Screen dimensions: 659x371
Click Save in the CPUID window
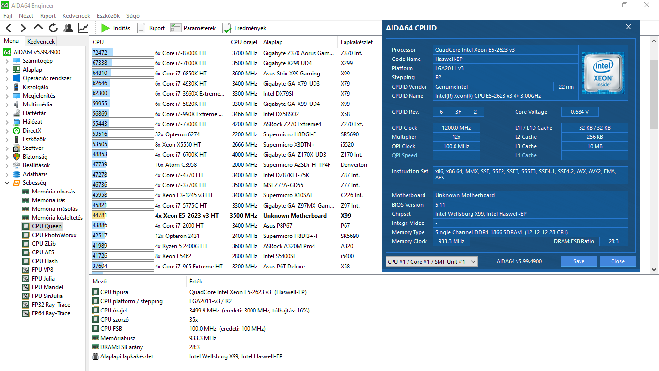(x=579, y=261)
